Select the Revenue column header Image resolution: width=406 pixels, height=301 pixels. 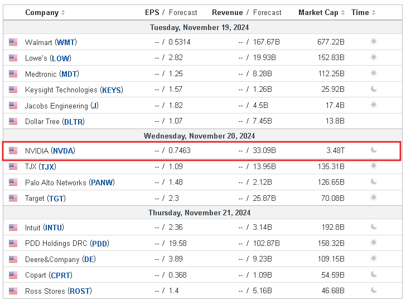228,12
